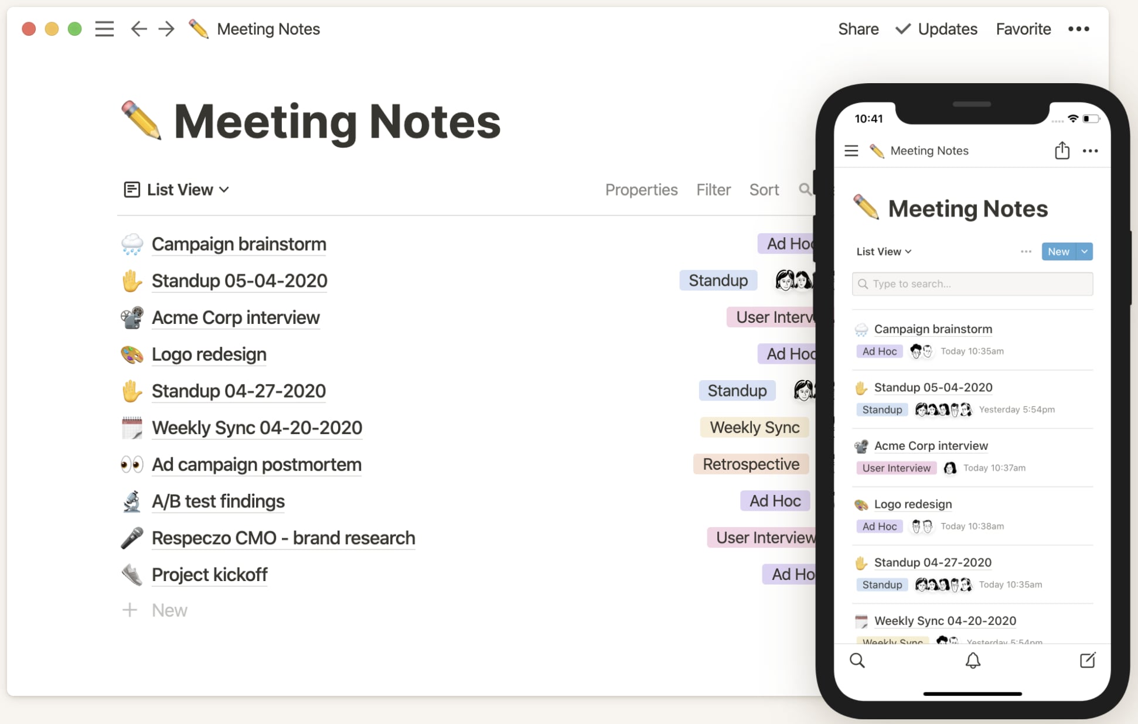
Task: Click the mobile search icon at bottom
Action: [858, 660]
